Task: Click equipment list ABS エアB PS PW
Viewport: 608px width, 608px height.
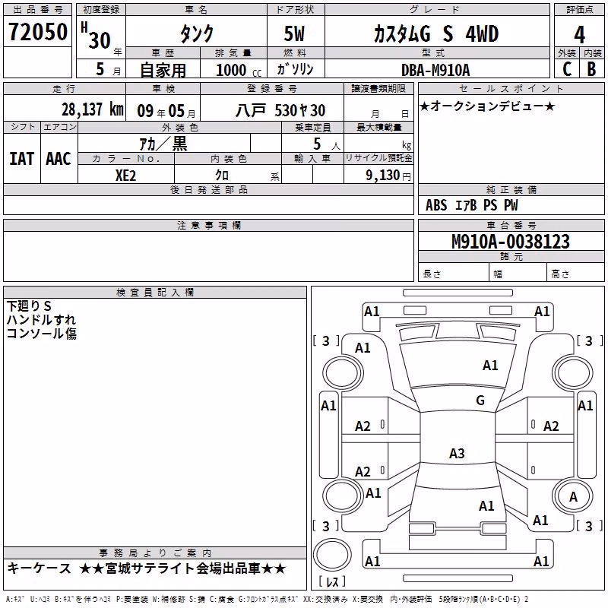Action: tap(471, 205)
